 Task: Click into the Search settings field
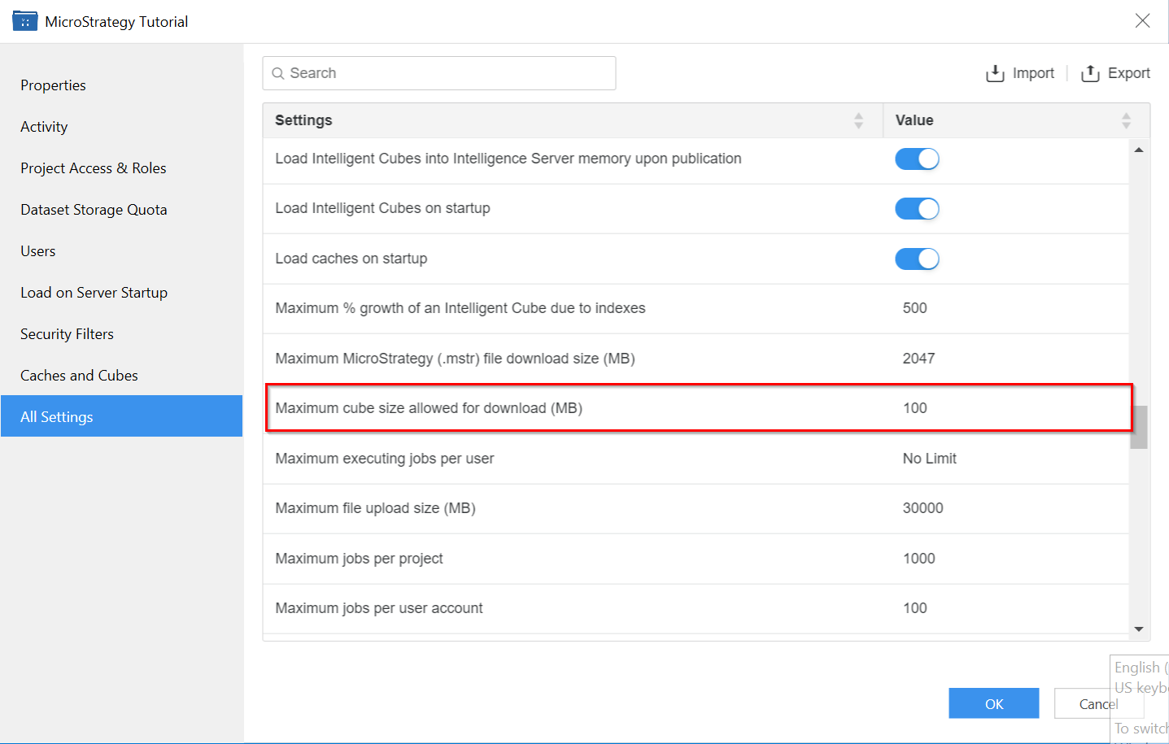[x=439, y=73]
